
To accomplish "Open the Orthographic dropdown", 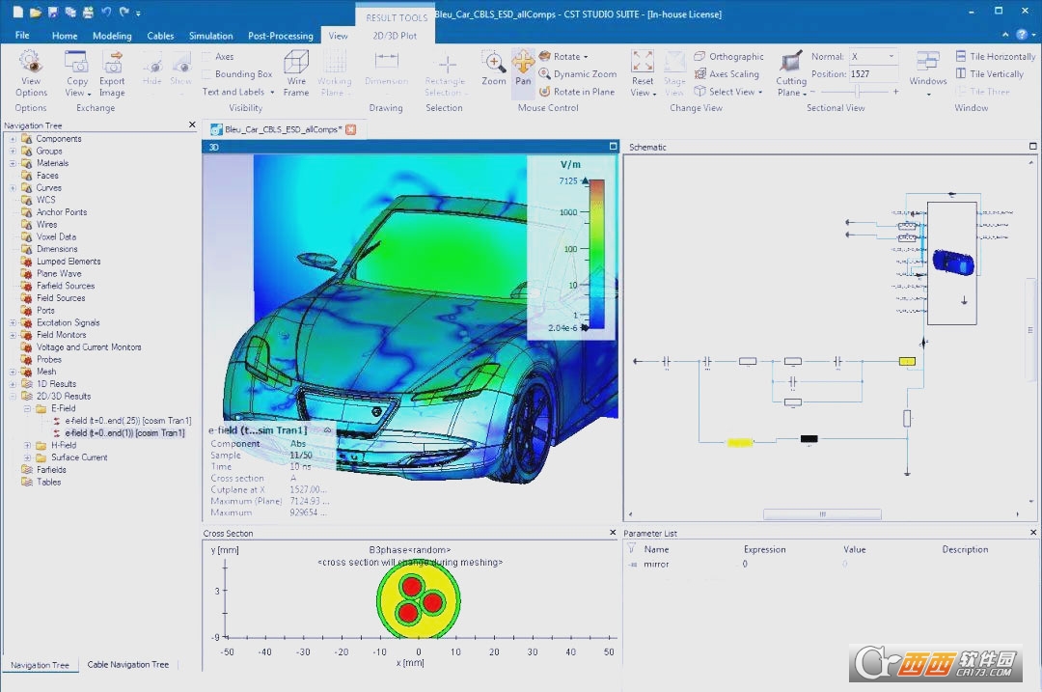I will (x=729, y=57).
